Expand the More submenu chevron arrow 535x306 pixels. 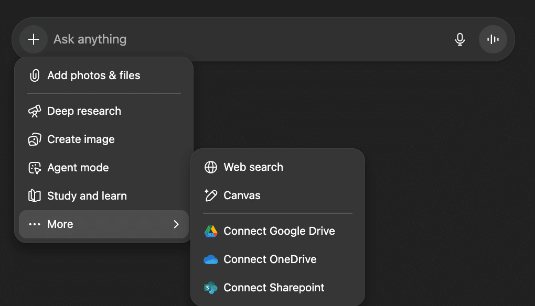tap(176, 224)
